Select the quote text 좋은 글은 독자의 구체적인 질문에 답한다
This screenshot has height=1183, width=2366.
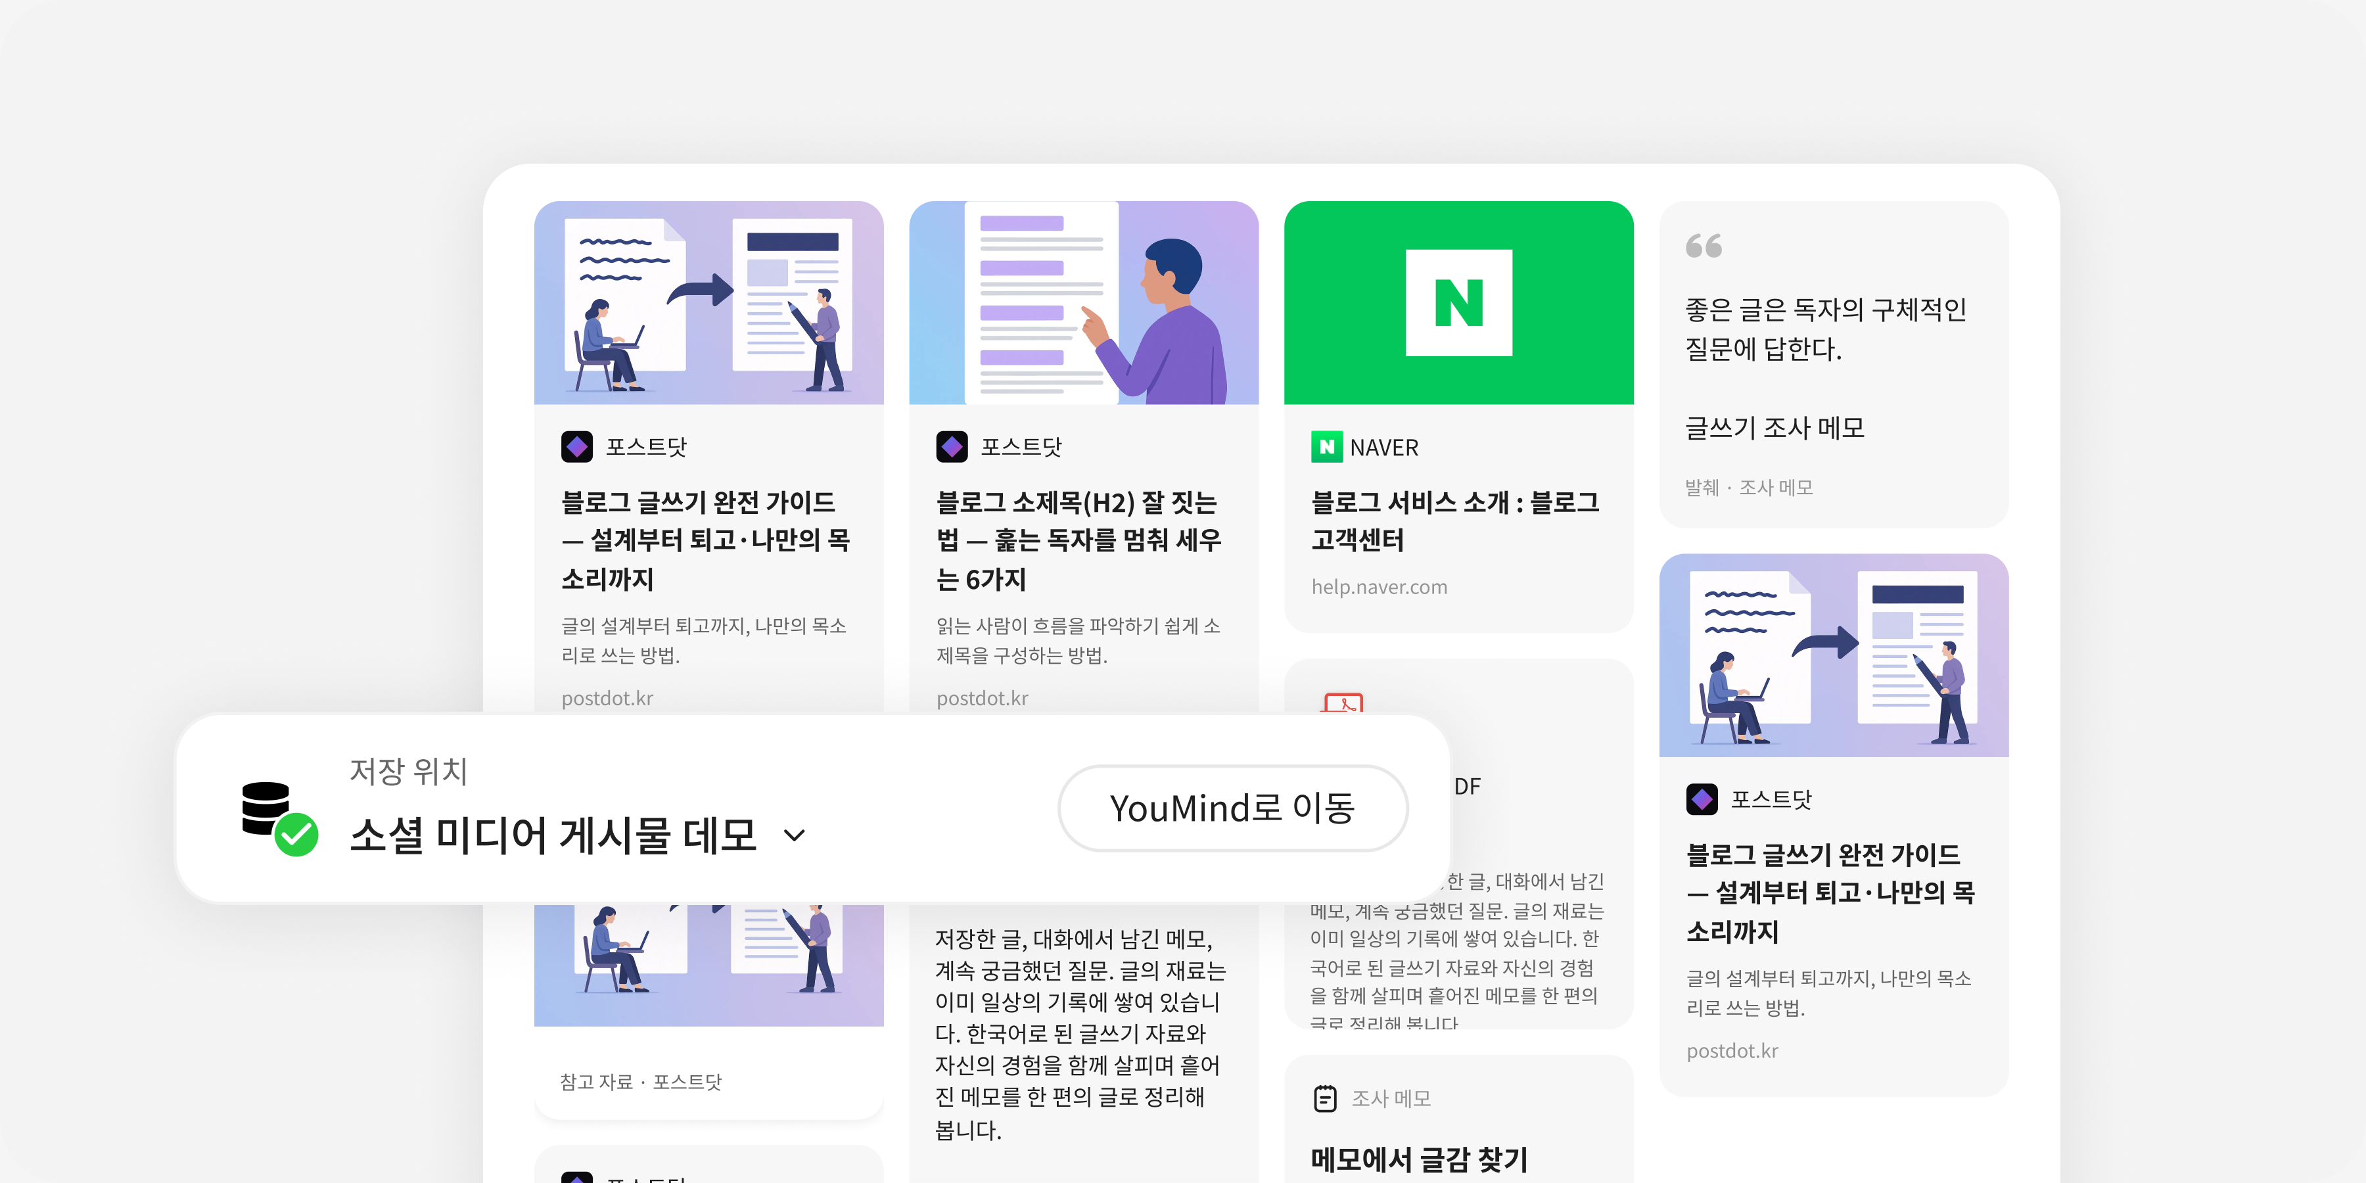click(1825, 329)
